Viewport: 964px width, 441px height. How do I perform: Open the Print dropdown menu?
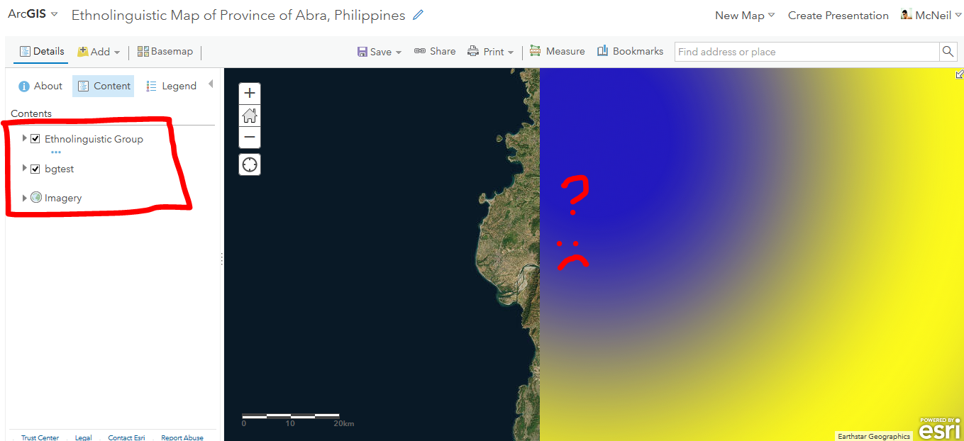490,52
